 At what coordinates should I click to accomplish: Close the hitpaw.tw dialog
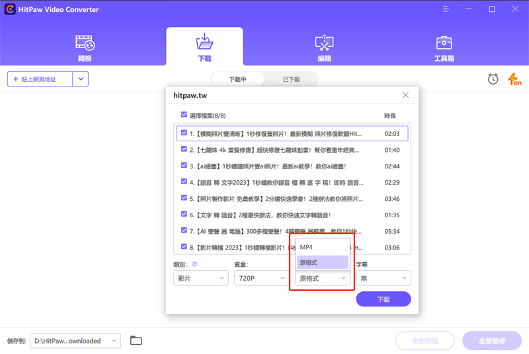(x=405, y=95)
